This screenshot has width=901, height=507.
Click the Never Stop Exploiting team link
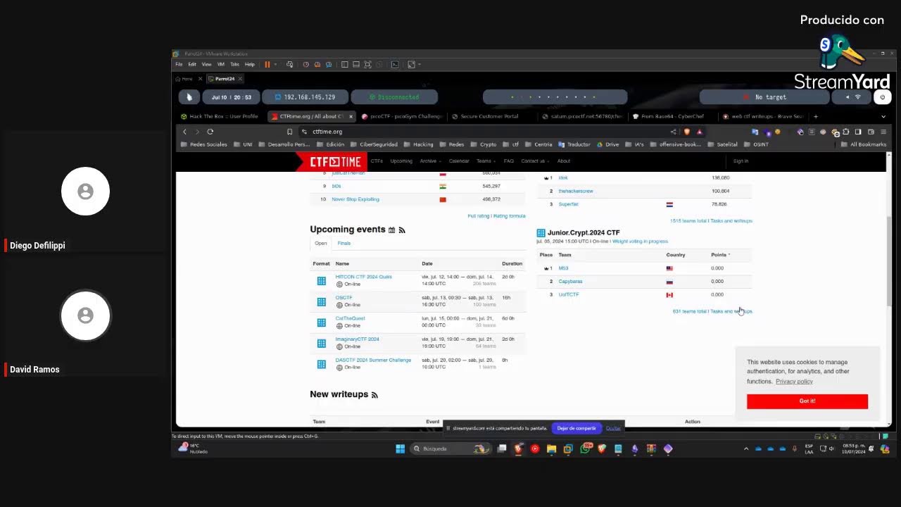point(355,199)
